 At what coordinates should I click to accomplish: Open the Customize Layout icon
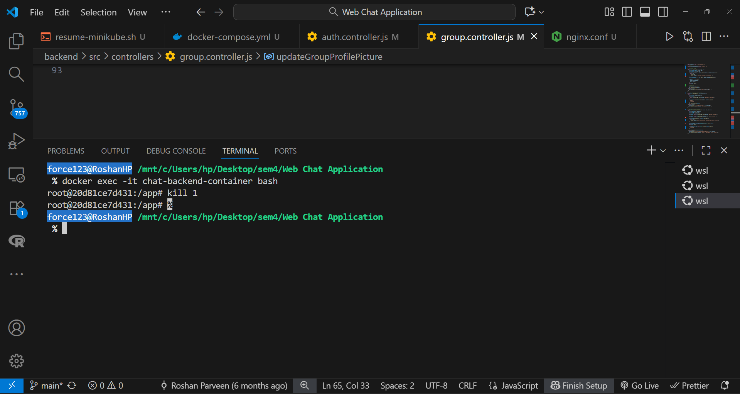[x=609, y=12]
